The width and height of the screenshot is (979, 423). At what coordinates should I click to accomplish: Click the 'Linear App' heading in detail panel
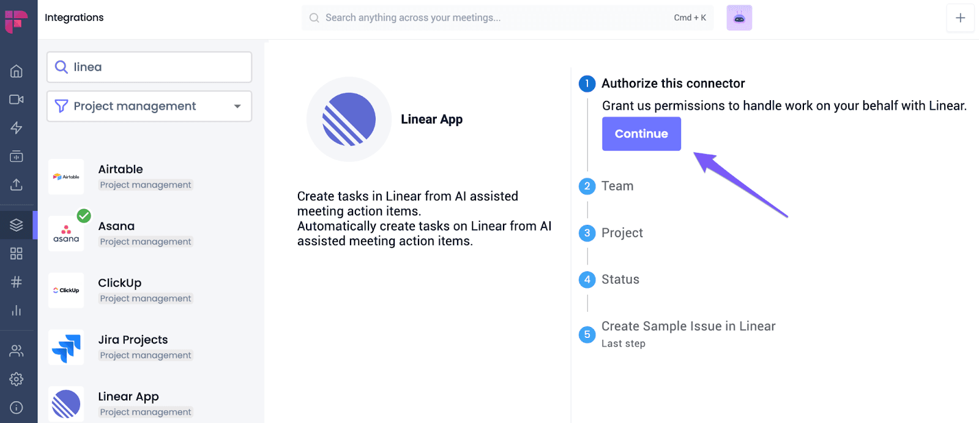click(432, 119)
